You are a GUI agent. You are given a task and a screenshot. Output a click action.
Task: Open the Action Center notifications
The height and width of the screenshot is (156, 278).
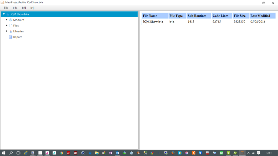coord(259,153)
